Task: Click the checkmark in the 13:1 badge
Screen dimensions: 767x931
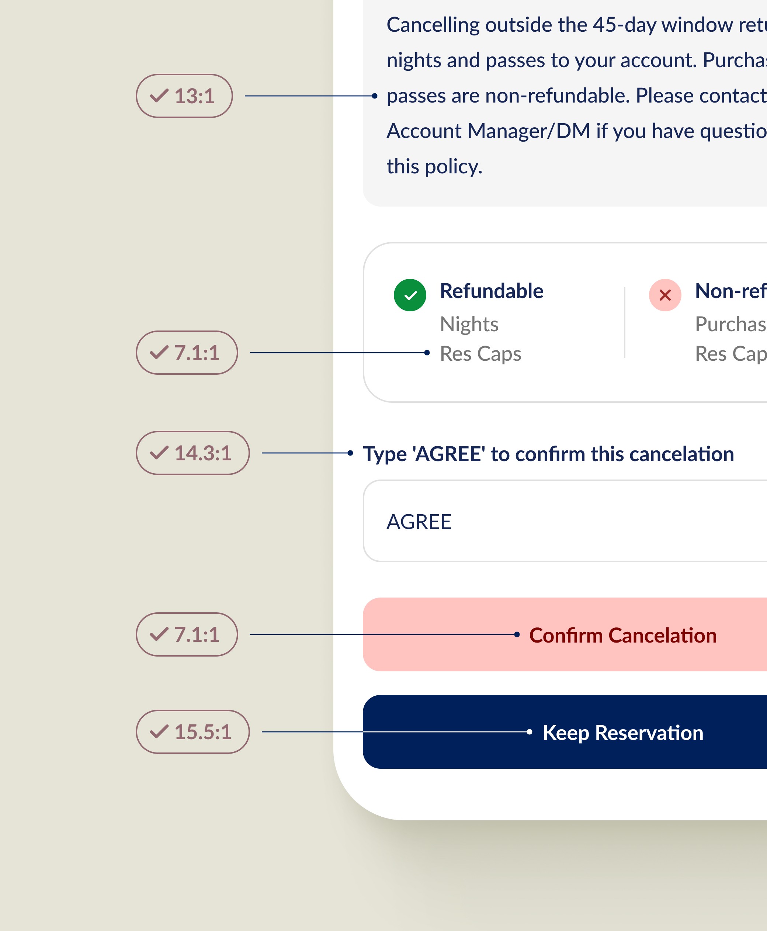Action: 159,96
